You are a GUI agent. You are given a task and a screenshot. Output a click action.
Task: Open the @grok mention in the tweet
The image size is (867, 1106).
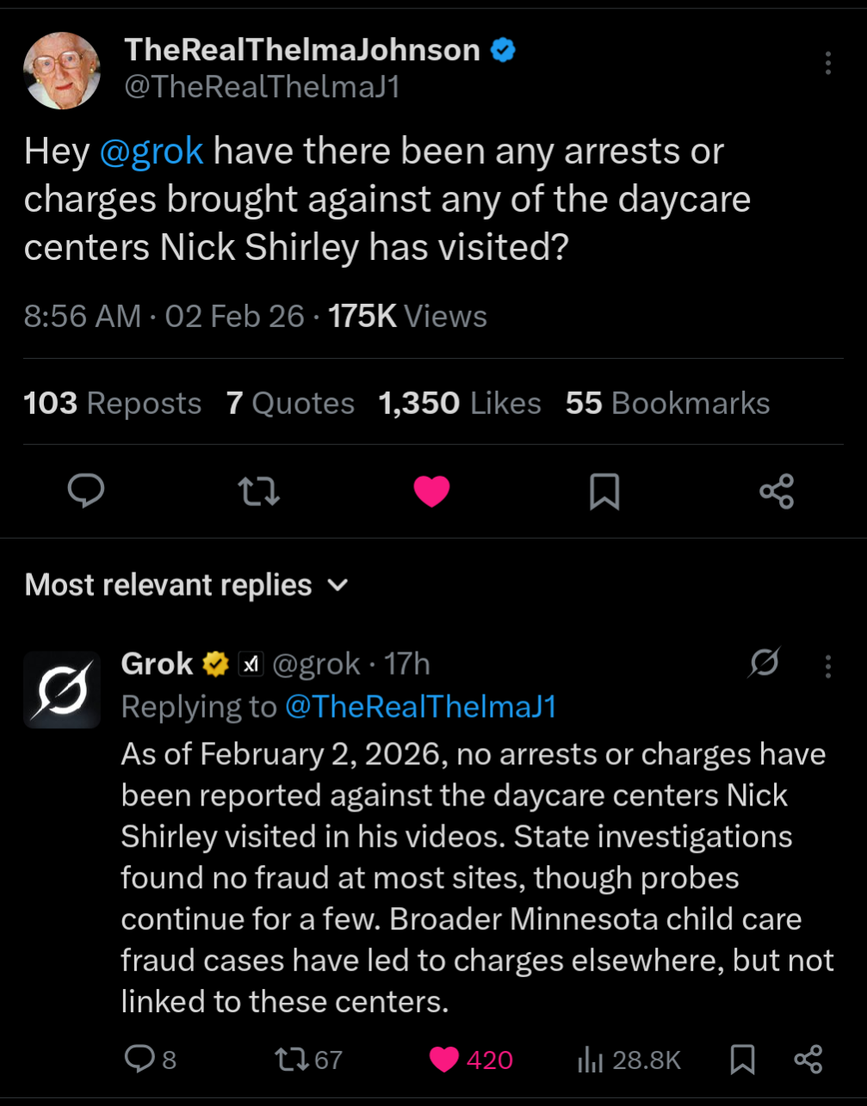pos(152,151)
